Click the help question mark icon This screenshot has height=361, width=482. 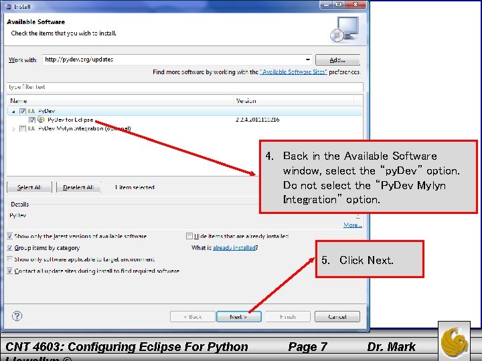[x=17, y=316]
